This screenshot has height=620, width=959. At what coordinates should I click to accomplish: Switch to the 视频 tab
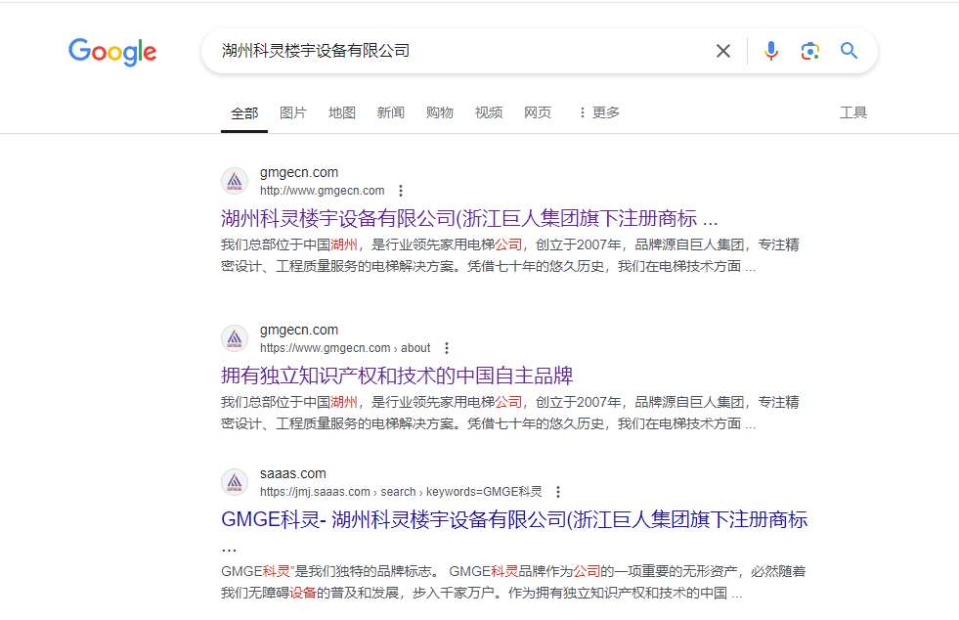[489, 112]
